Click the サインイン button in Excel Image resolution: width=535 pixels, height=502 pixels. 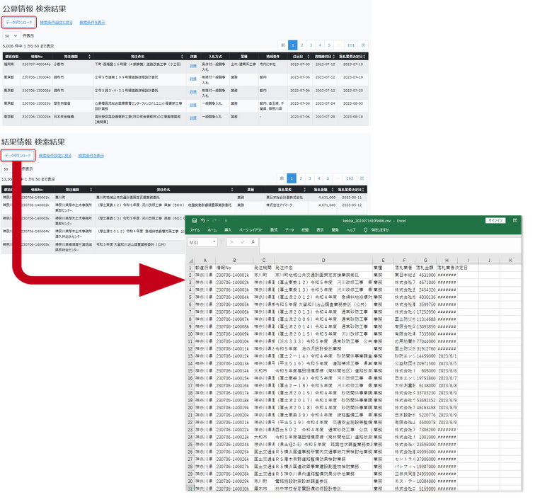click(494, 221)
